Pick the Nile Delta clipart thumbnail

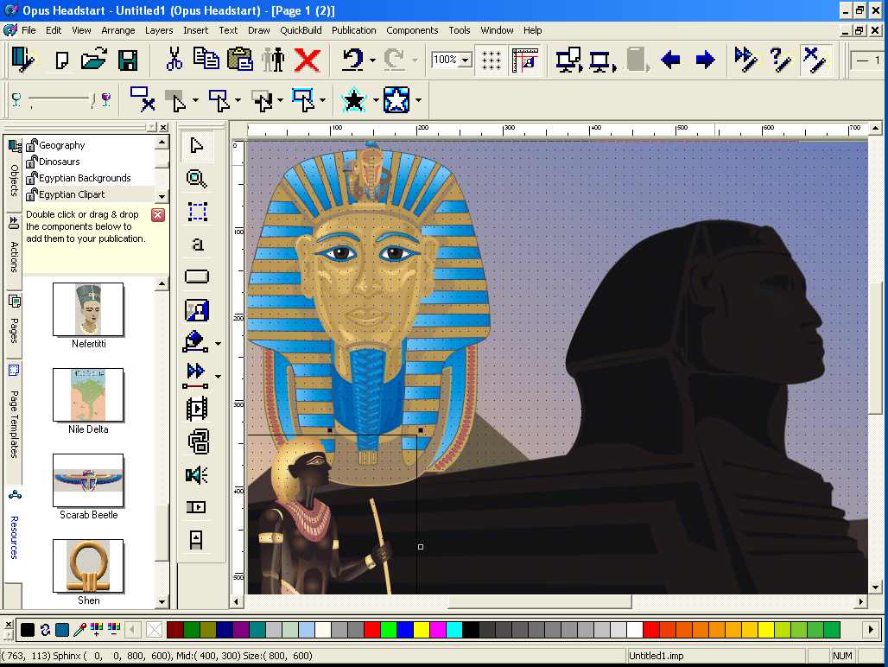click(x=88, y=395)
